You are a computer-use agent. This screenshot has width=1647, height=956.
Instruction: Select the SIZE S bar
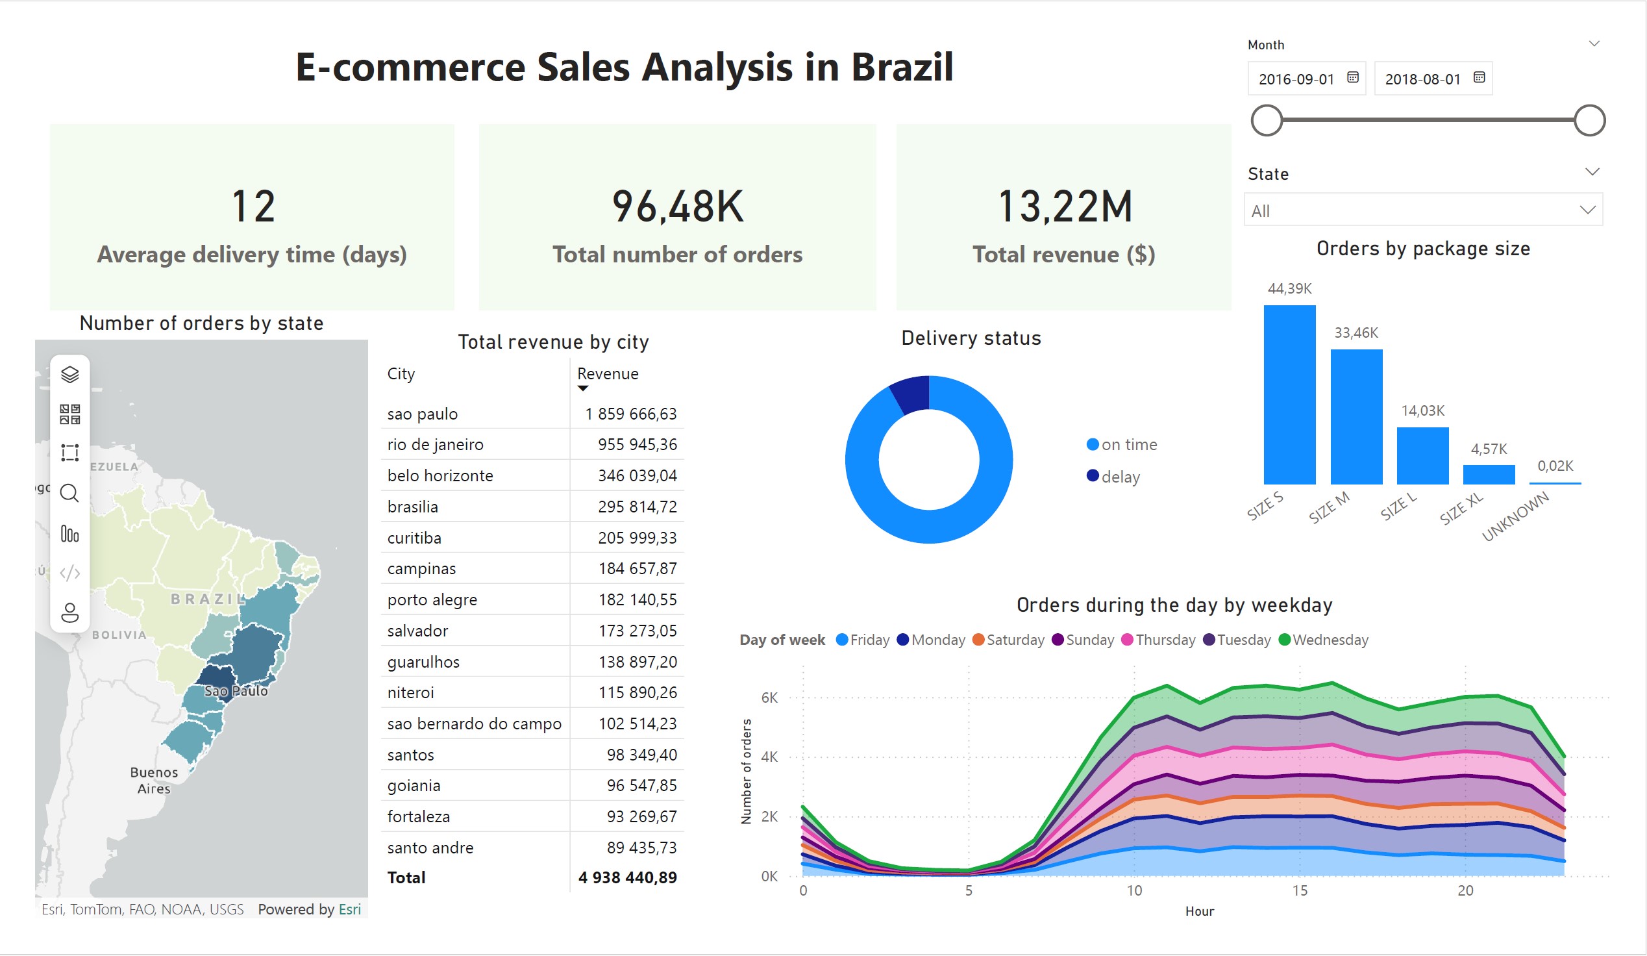click(1289, 395)
